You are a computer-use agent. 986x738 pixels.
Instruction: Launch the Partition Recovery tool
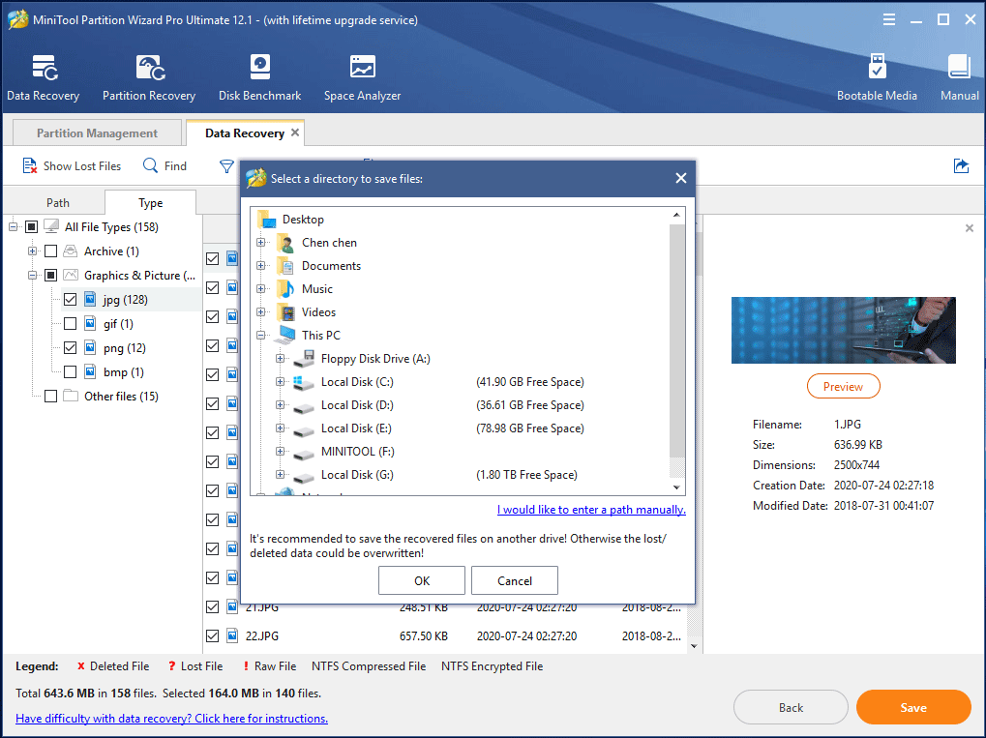(x=149, y=68)
